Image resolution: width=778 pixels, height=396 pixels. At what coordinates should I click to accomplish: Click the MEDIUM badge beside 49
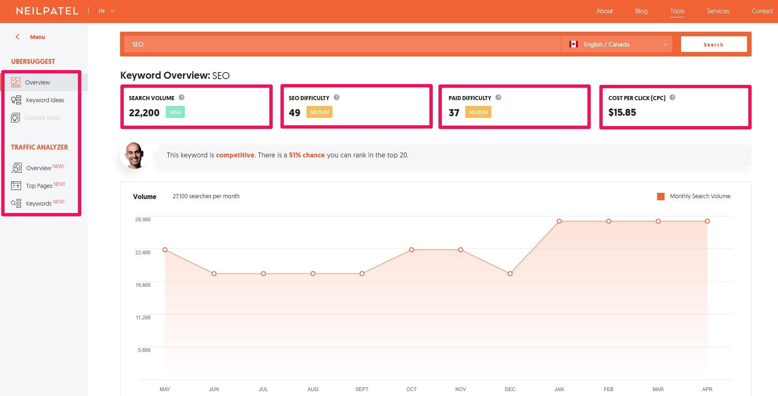tap(319, 112)
